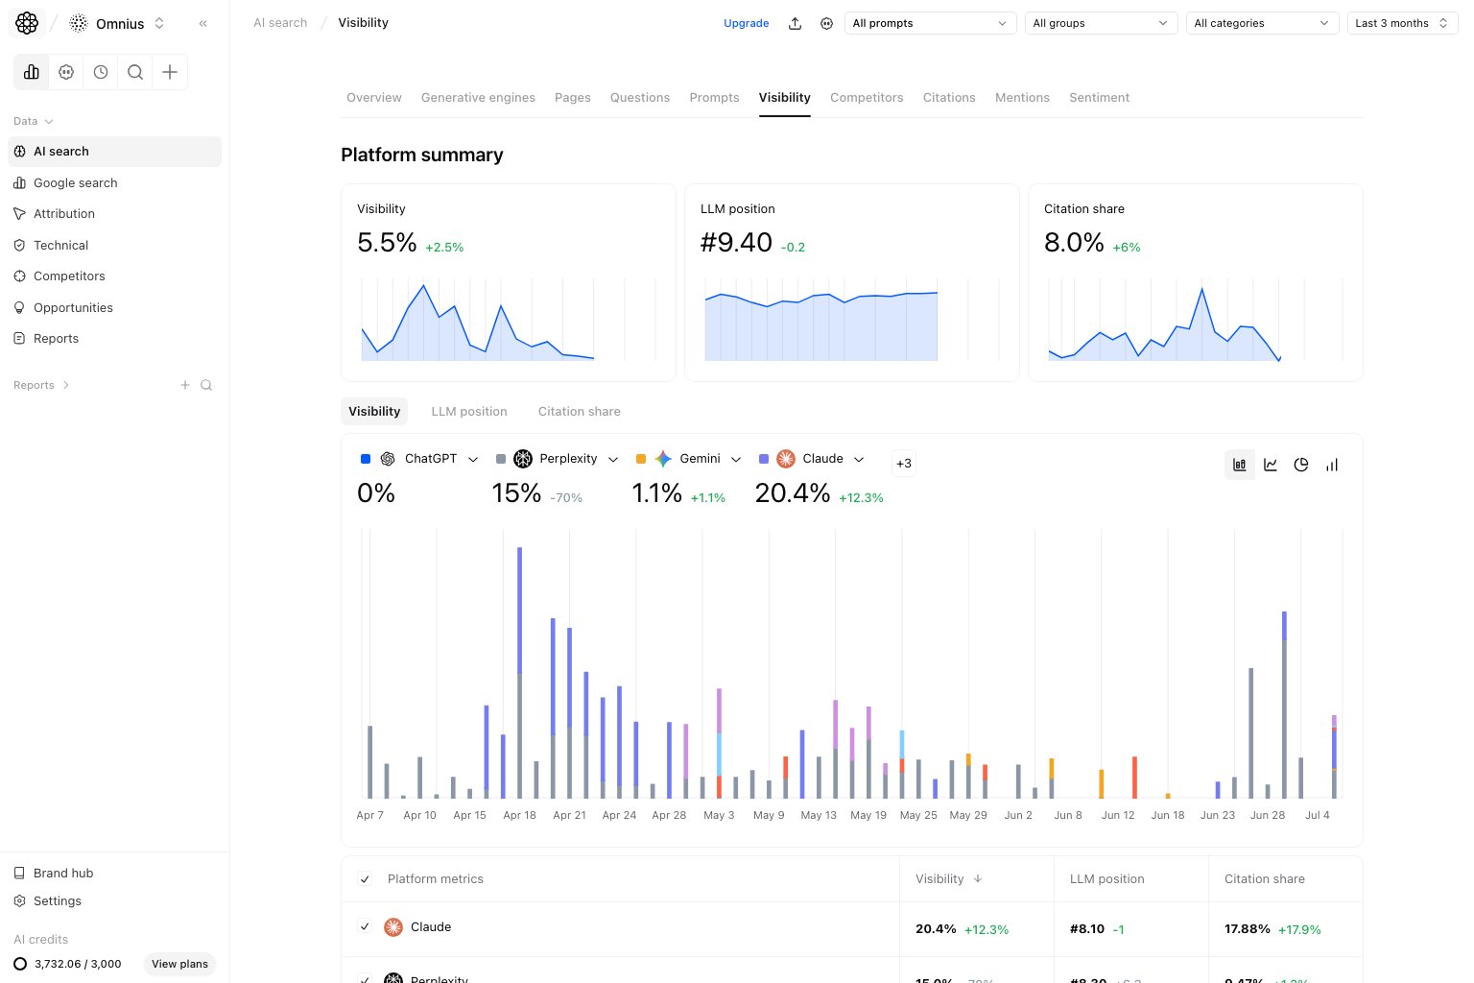Search reports with the small magnifier icon
The height and width of the screenshot is (983, 1474).
click(206, 385)
